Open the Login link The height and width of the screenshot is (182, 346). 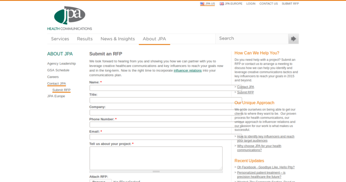[251, 4]
